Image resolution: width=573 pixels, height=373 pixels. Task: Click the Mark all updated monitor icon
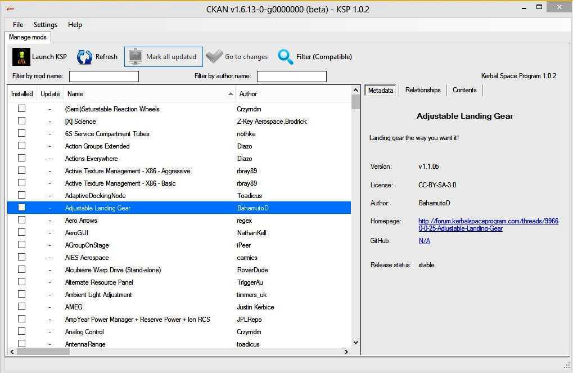coord(136,57)
